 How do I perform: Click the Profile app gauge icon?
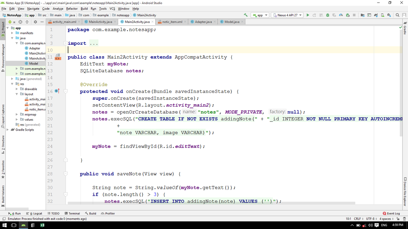tap(341, 15)
